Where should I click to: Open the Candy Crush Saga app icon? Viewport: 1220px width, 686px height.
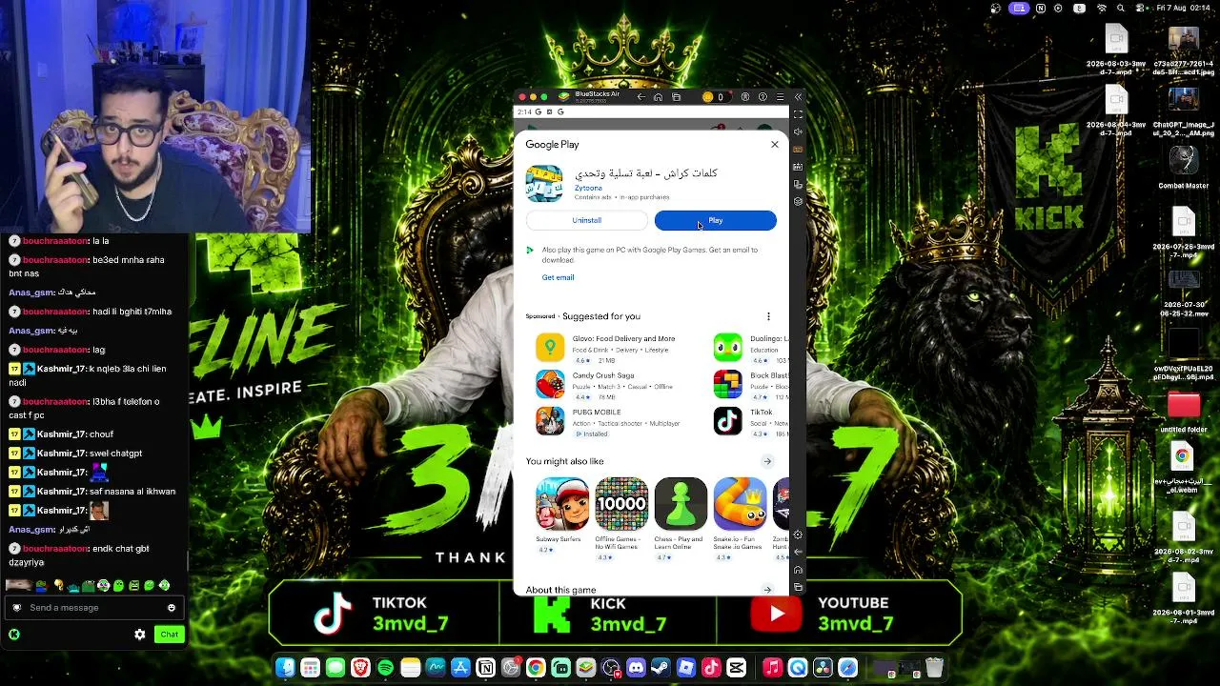coord(550,384)
